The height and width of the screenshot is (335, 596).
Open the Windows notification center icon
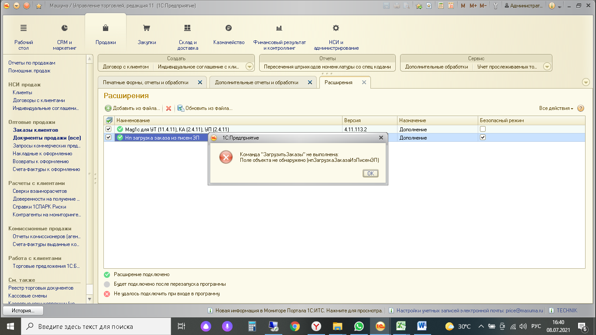[582, 326]
